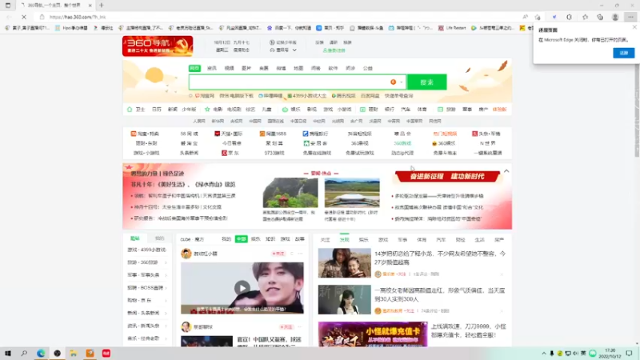Click the 头条·军情 site icon

point(474,134)
